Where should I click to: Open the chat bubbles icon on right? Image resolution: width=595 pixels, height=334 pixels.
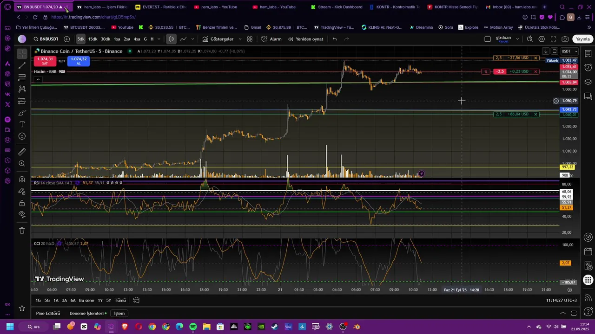(588, 96)
